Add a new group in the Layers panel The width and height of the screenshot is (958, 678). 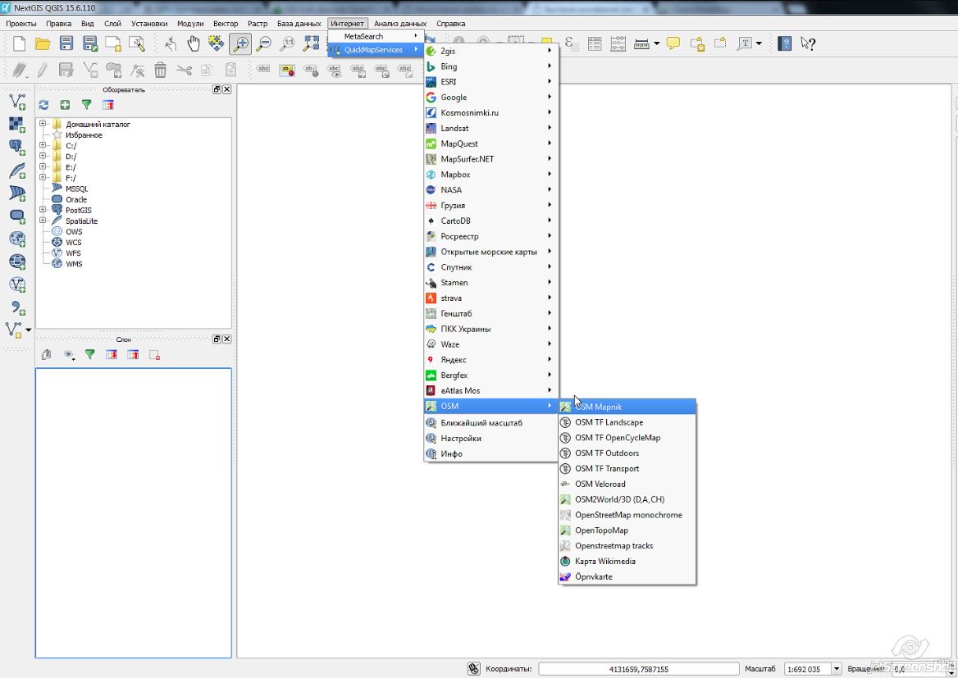click(45, 354)
